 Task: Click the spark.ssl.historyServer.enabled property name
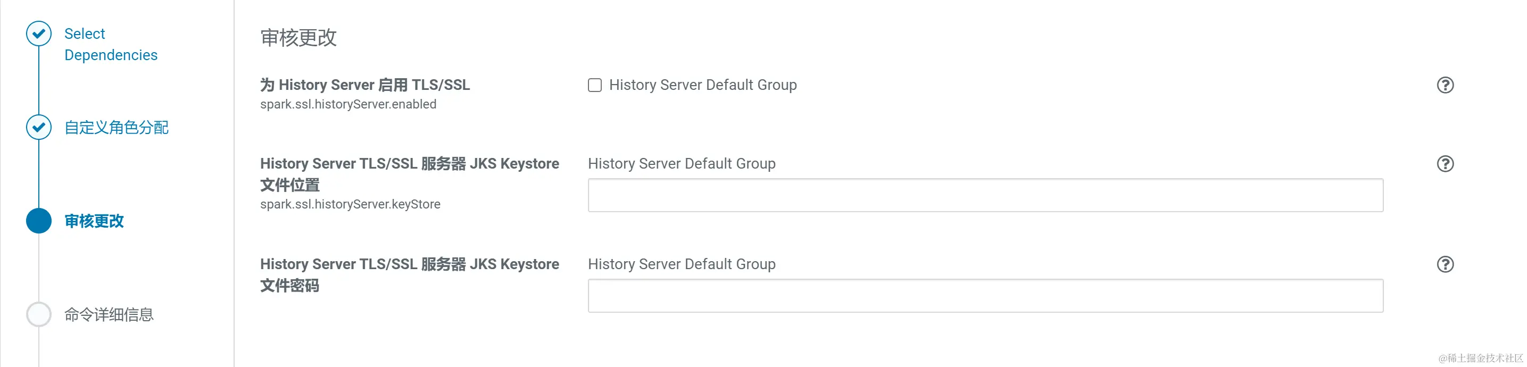tap(348, 104)
